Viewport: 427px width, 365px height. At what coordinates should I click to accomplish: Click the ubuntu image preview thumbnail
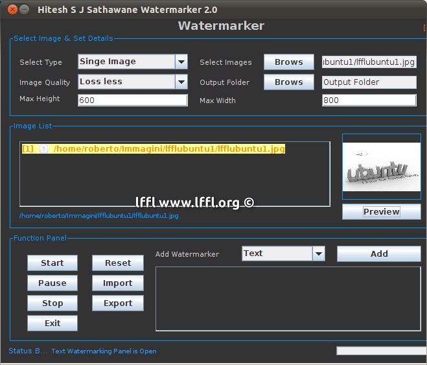[381, 168]
